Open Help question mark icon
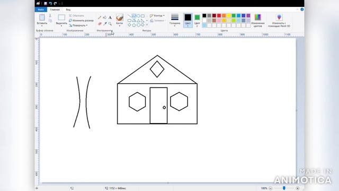The width and height of the screenshot is (339, 191). 302,10
